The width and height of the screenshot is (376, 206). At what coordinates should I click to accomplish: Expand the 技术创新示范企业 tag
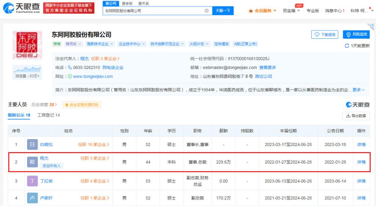(167, 44)
